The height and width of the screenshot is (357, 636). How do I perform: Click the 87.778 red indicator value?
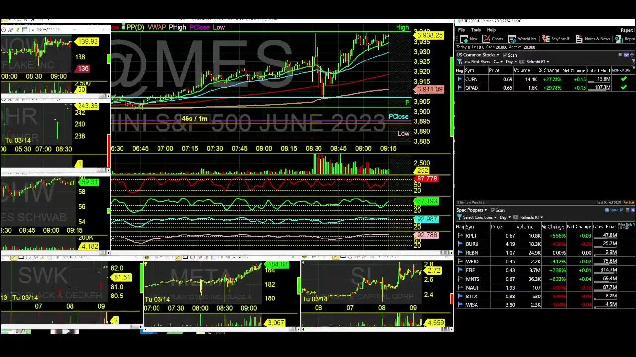pos(427,178)
